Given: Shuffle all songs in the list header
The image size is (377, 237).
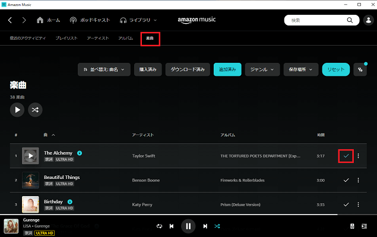Looking at the screenshot, I should coord(35,110).
